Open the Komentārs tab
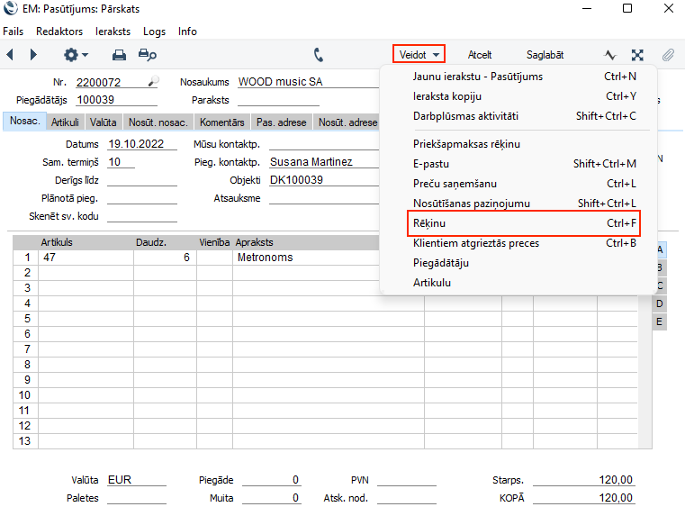This screenshot has height=516, width=685. coord(222,122)
